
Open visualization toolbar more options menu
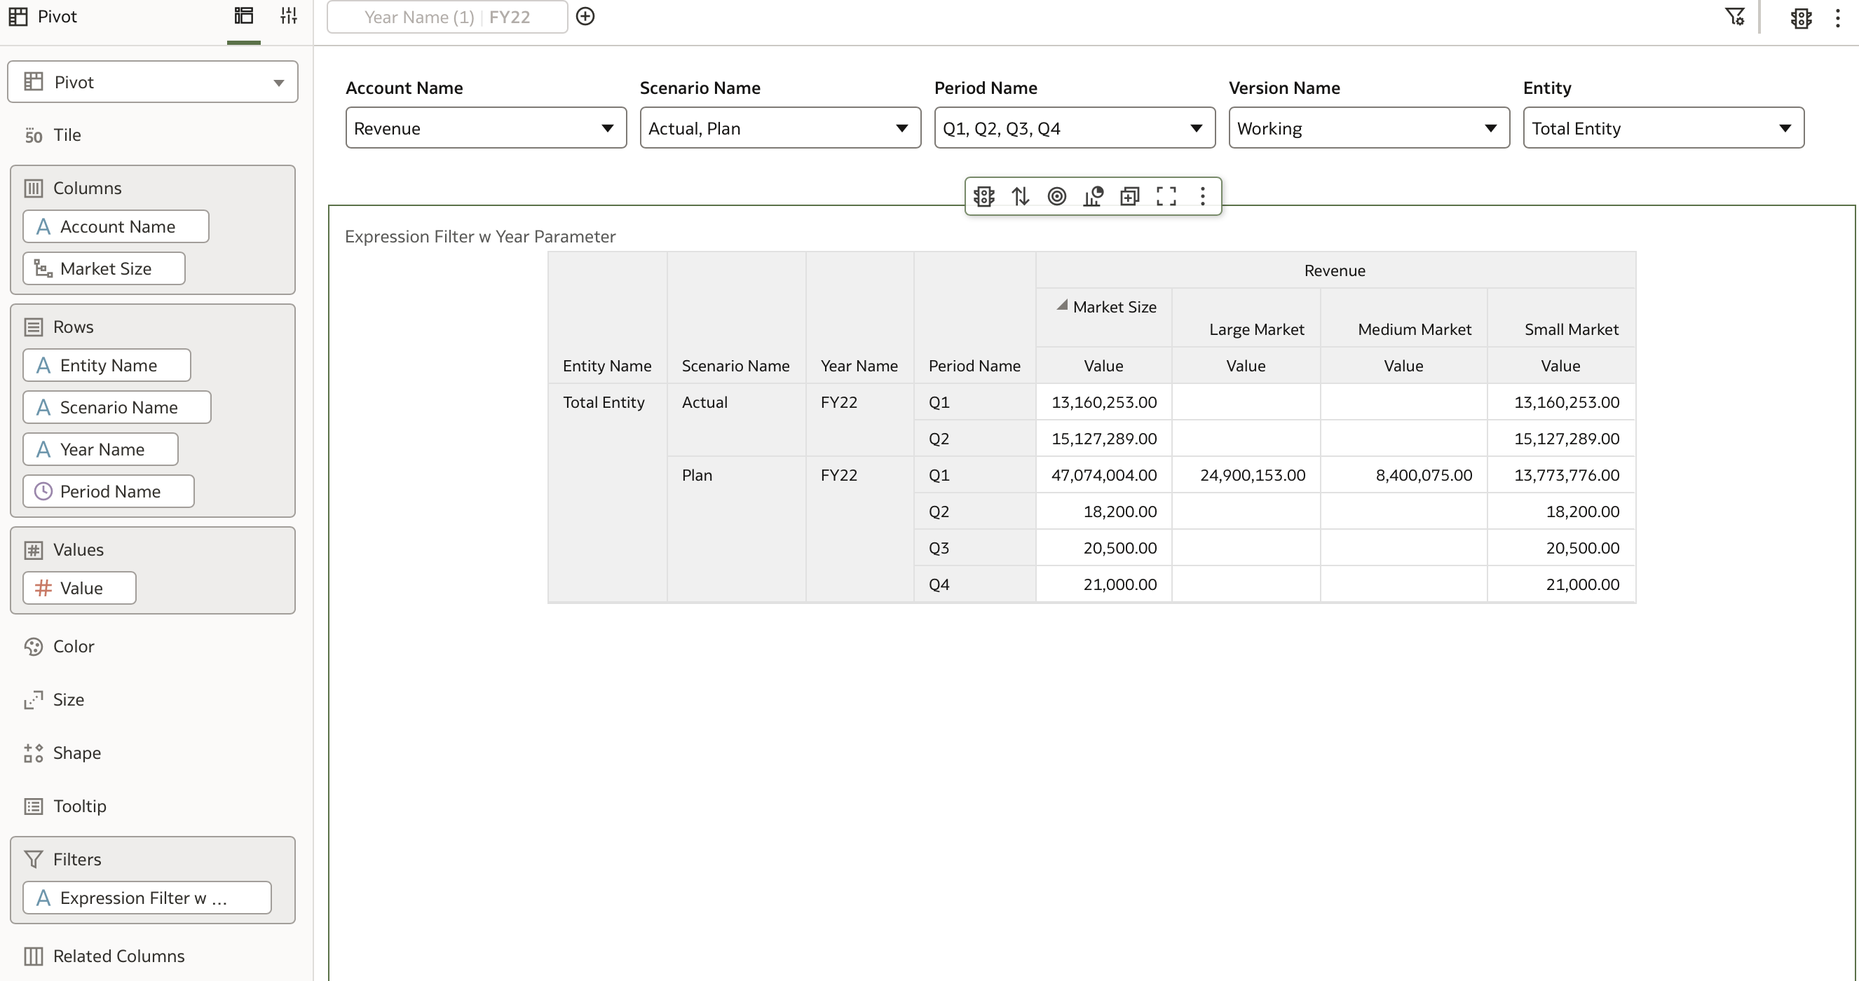pos(1202,196)
